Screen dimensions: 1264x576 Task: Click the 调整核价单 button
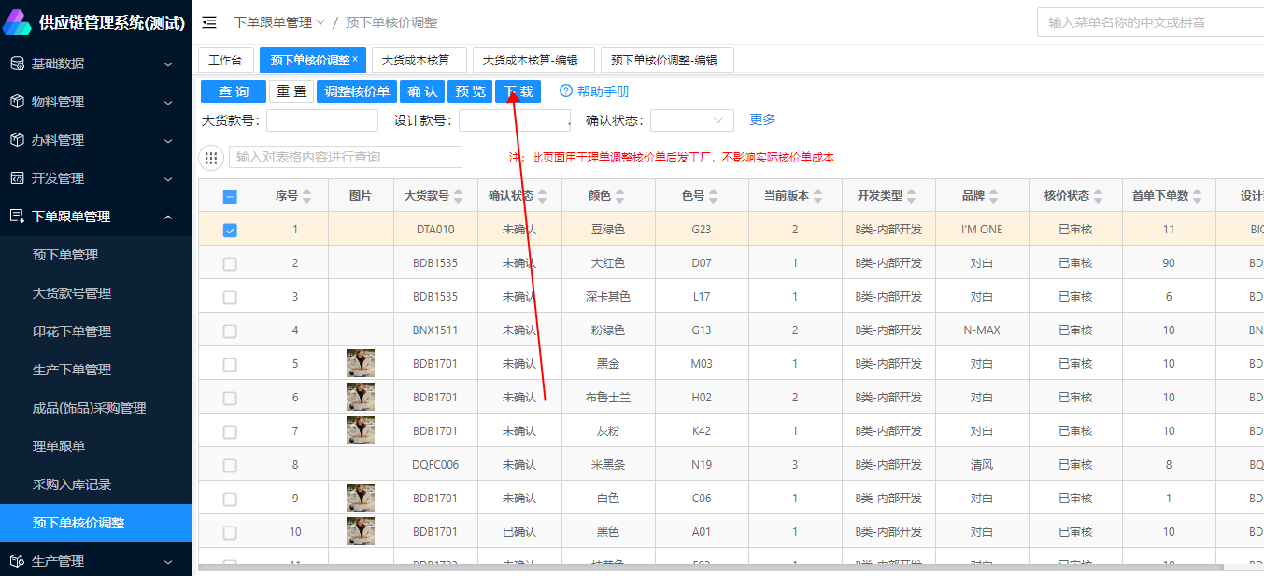(356, 91)
